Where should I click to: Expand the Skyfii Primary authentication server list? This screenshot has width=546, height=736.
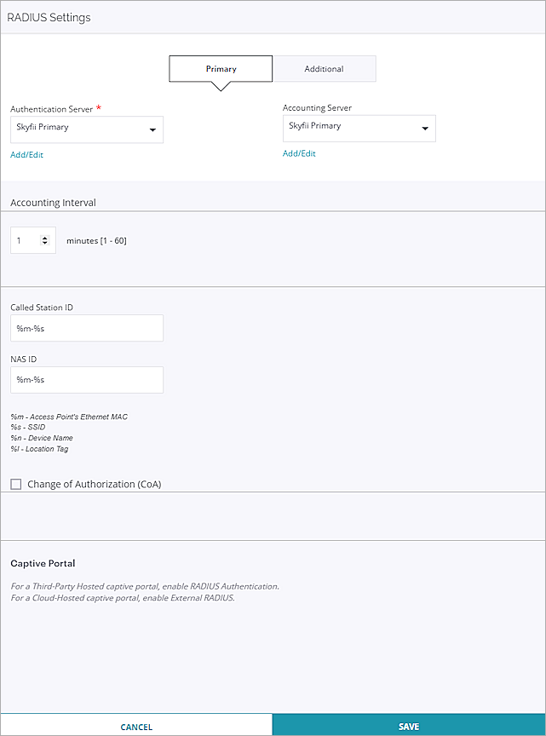(85, 128)
